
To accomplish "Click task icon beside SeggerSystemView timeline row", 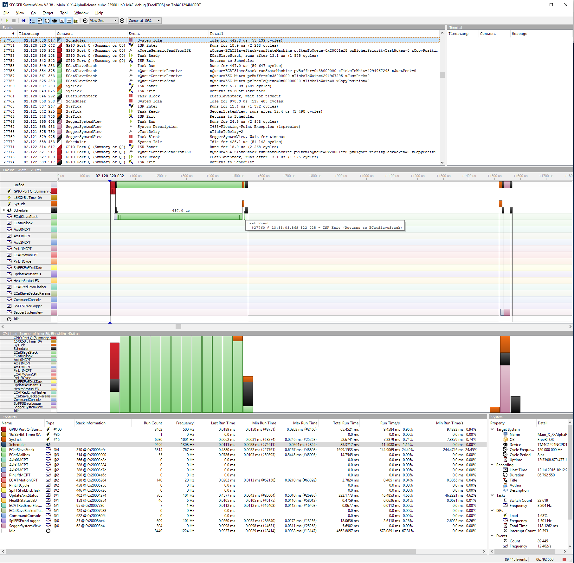I will pos(9,312).
